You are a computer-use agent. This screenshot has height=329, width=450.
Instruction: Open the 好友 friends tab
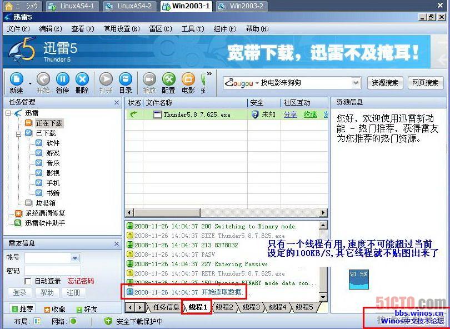pos(87,309)
